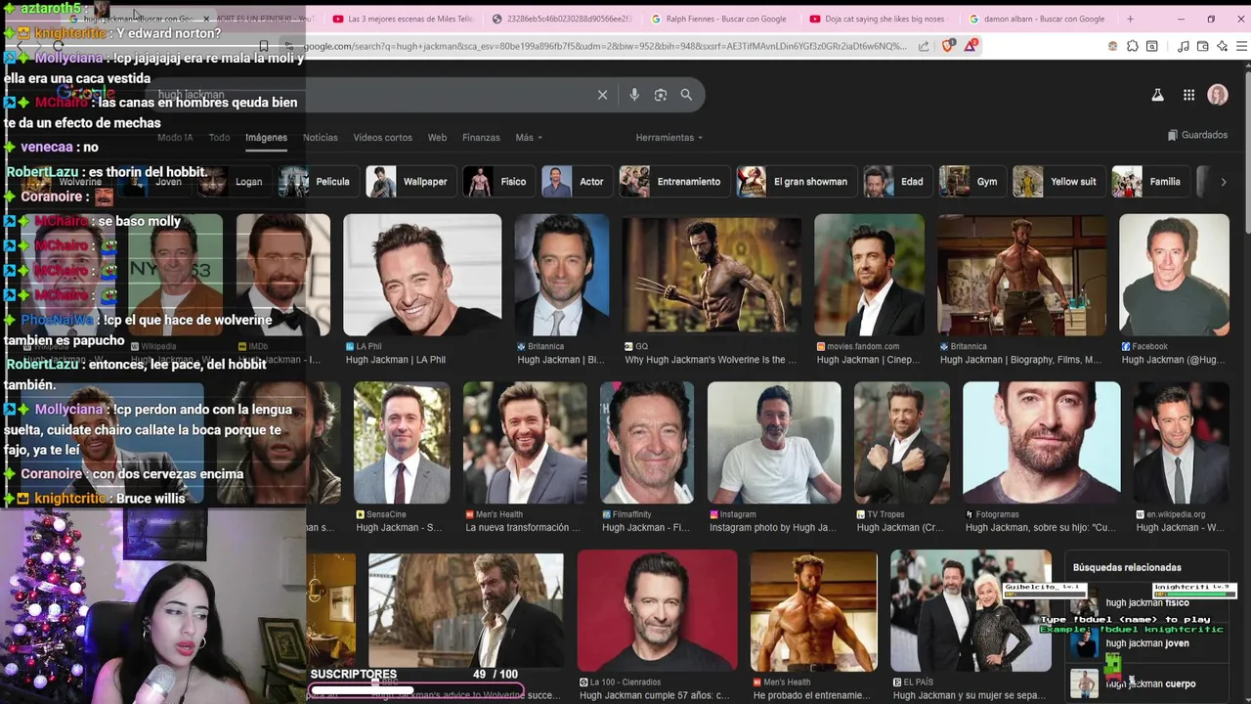Image resolution: width=1251 pixels, height=704 pixels.
Task: Switch to the Imágenes tab
Action: tap(266, 138)
